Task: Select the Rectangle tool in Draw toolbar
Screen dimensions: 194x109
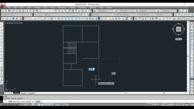Action: (2, 36)
